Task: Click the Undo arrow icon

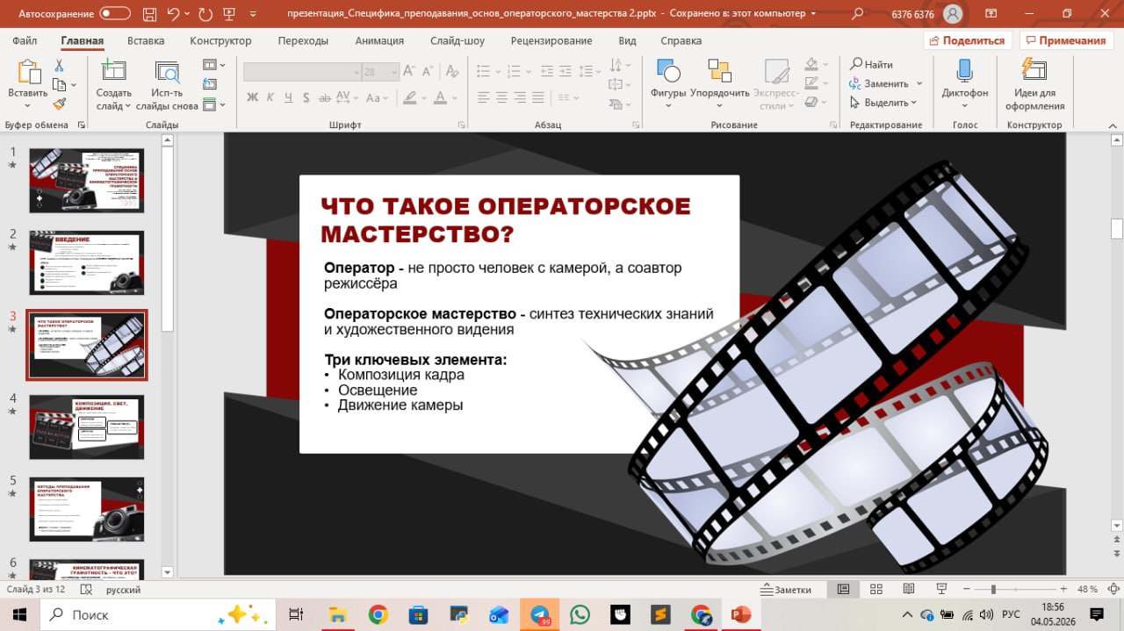Action: 173,14
